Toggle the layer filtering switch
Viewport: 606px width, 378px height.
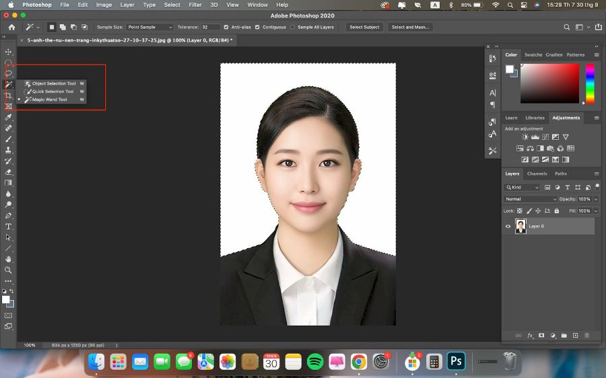[597, 186]
